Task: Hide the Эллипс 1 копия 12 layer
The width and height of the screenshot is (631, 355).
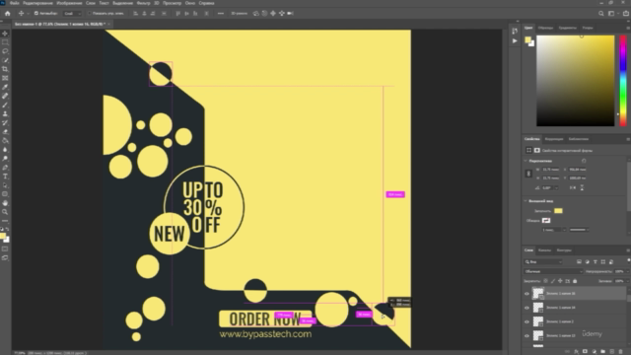Action: 526,335
